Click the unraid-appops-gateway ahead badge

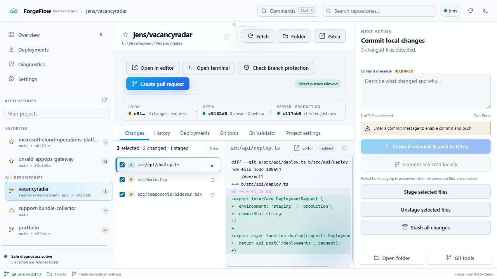point(105,162)
